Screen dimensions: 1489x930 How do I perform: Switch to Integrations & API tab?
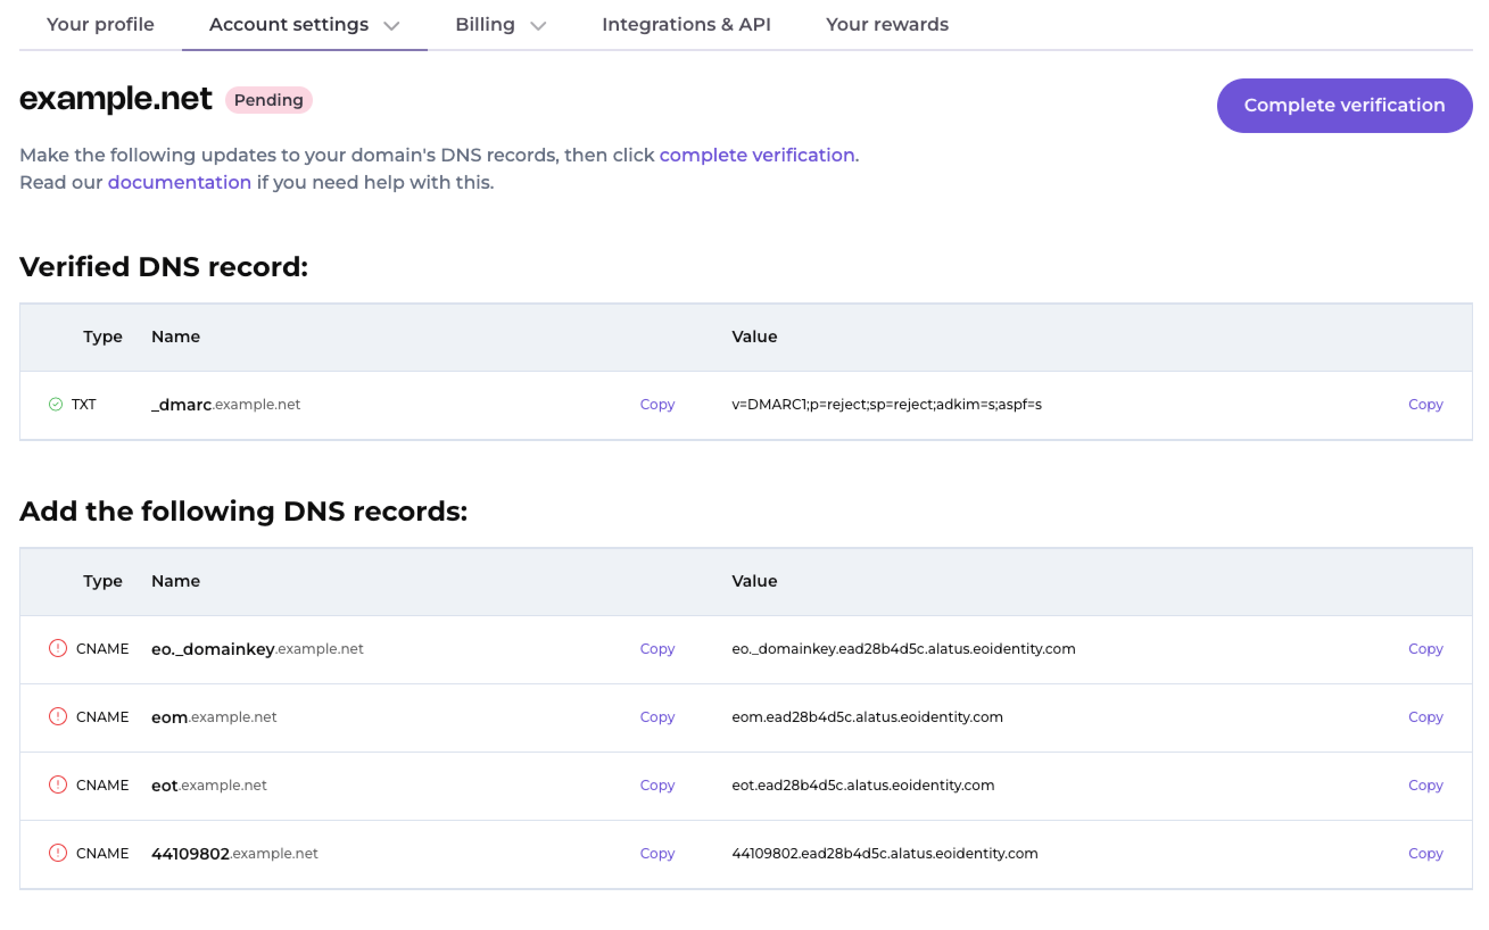coord(686,24)
